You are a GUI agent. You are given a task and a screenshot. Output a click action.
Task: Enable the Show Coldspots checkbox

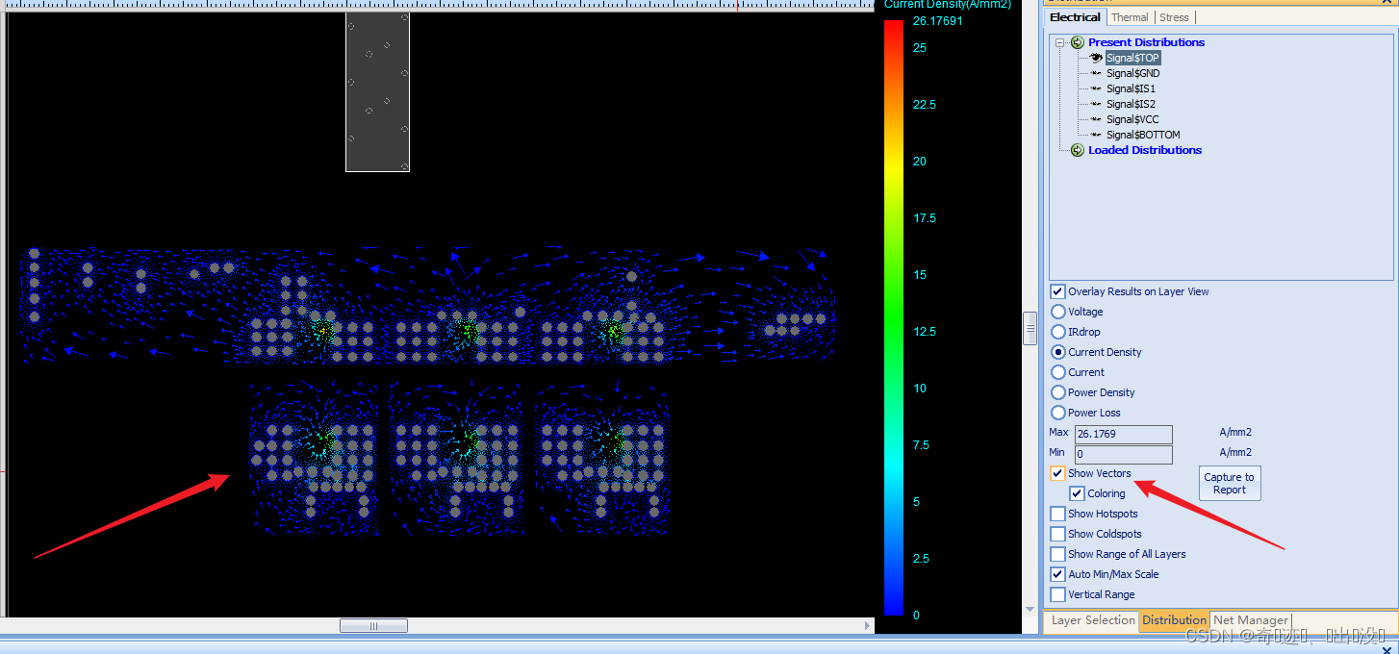(1058, 534)
